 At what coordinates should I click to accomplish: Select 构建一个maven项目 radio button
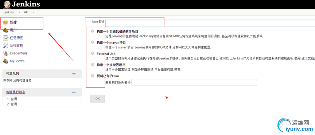point(92,42)
